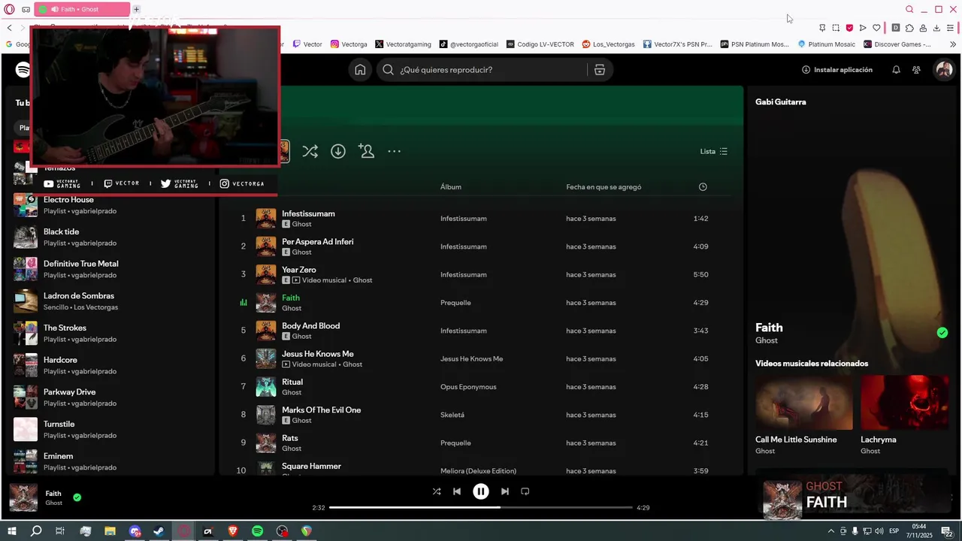Viewport: 962px width, 541px height.
Task: Open Spotify from the Windows taskbar
Action: tap(257, 531)
